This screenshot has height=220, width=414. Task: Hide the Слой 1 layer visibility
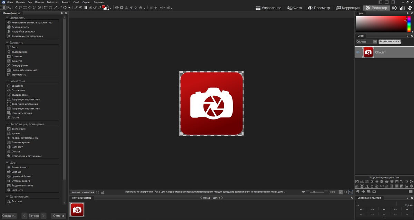click(358, 52)
